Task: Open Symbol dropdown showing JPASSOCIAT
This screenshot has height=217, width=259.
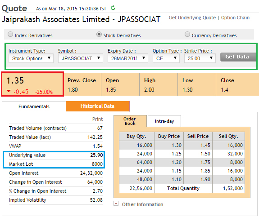Action: coord(81,58)
